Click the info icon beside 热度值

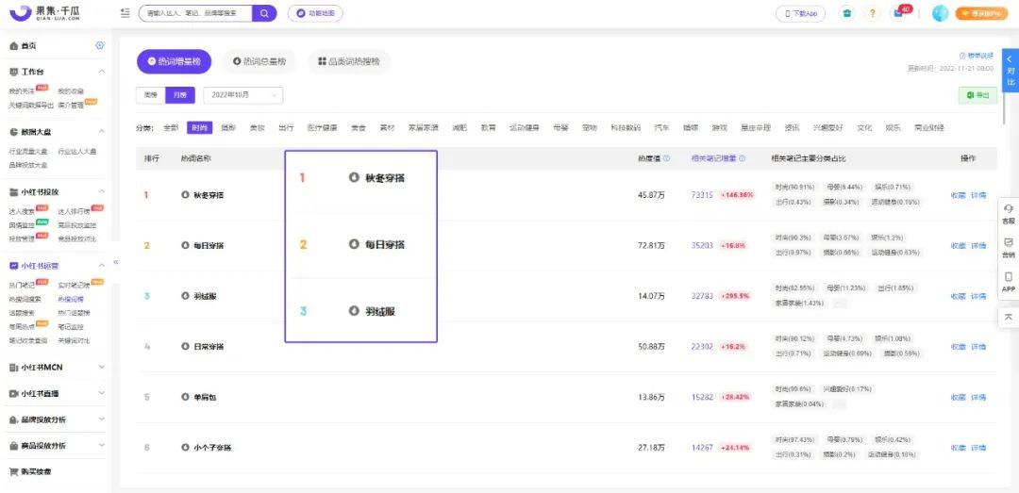[667, 158]
